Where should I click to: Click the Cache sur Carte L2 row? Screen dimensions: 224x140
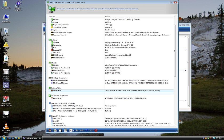111,35
